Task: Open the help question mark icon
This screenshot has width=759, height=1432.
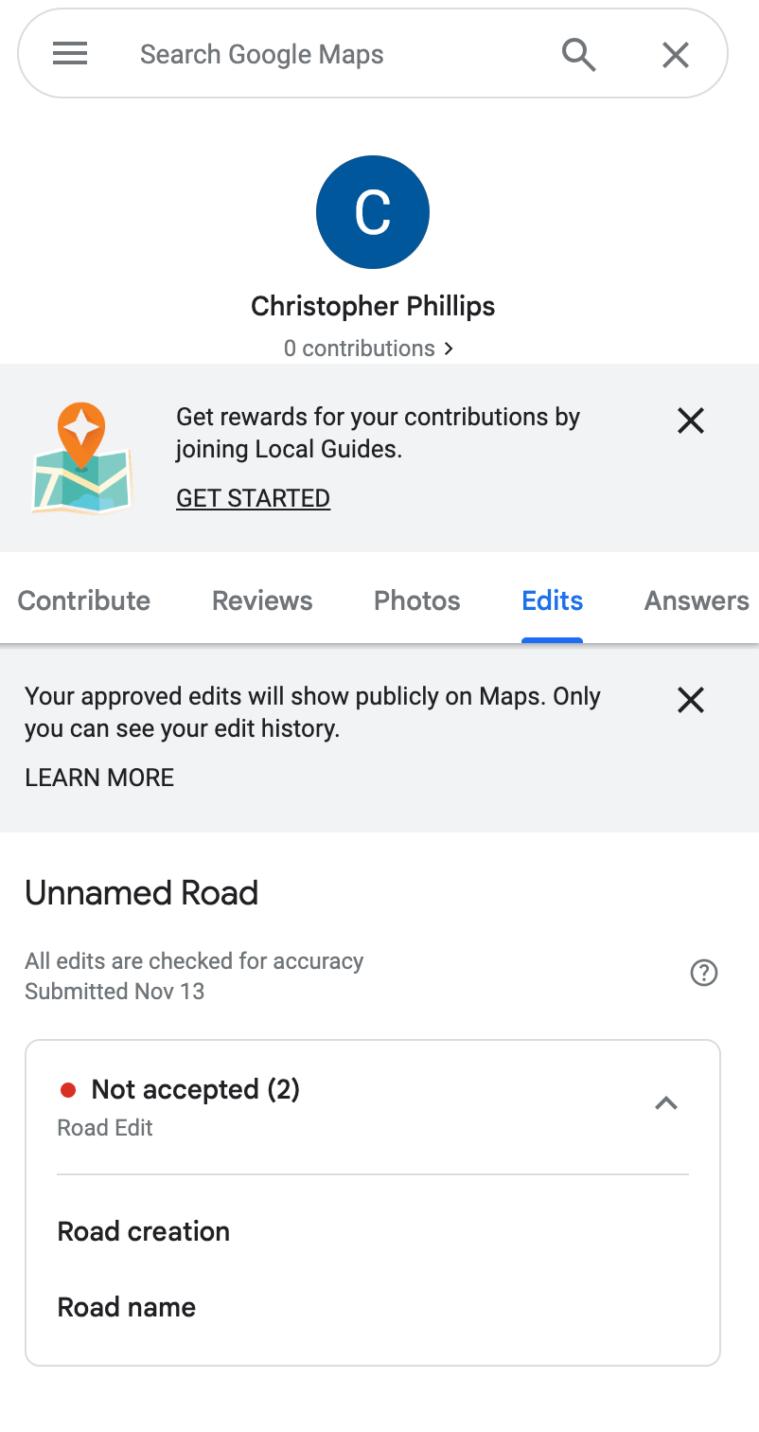Action: (x=704, y=973)
